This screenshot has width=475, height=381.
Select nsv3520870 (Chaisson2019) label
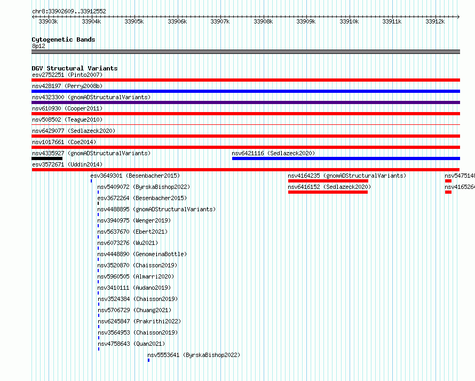pyautogui.click(x=137, y=265)
